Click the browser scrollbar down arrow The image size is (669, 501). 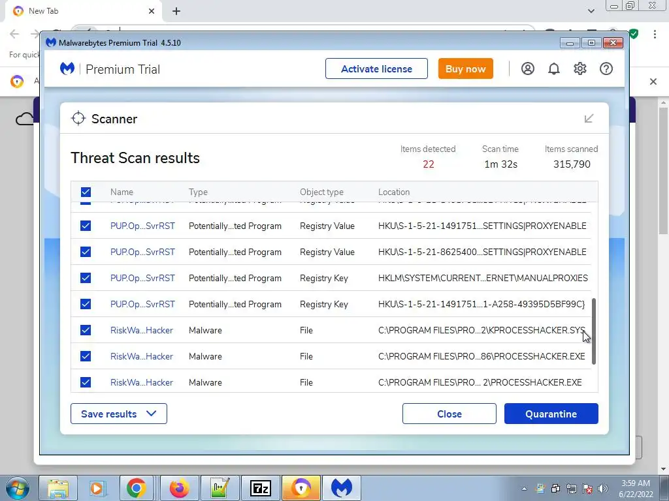pos(663,469)
